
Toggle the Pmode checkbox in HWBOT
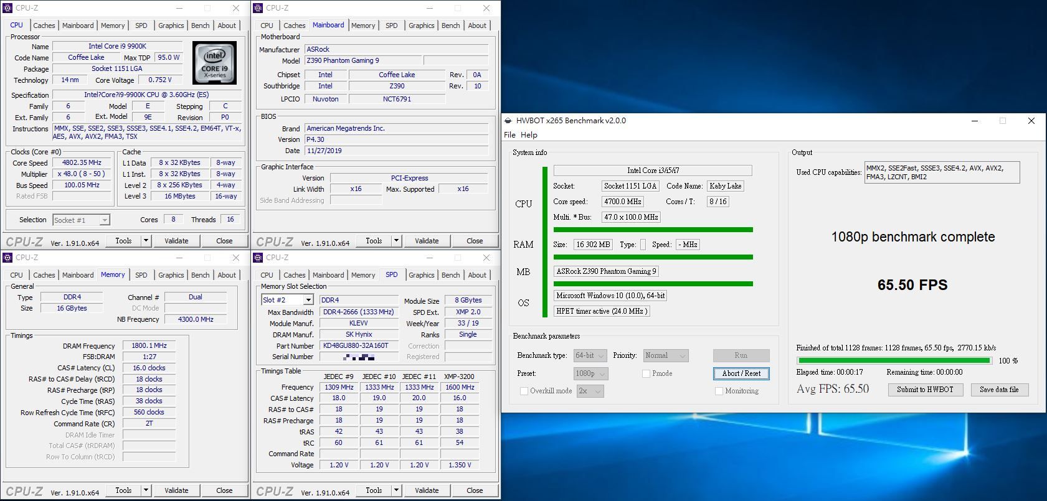click(646, 373)
